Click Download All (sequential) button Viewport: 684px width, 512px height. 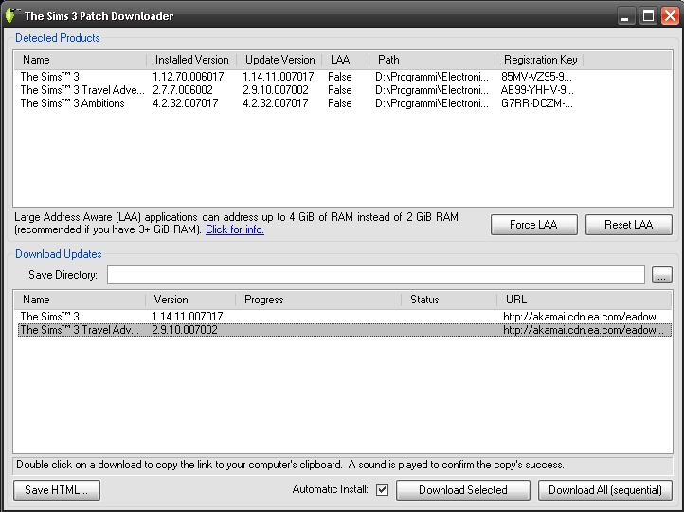(x=605, y=490)
